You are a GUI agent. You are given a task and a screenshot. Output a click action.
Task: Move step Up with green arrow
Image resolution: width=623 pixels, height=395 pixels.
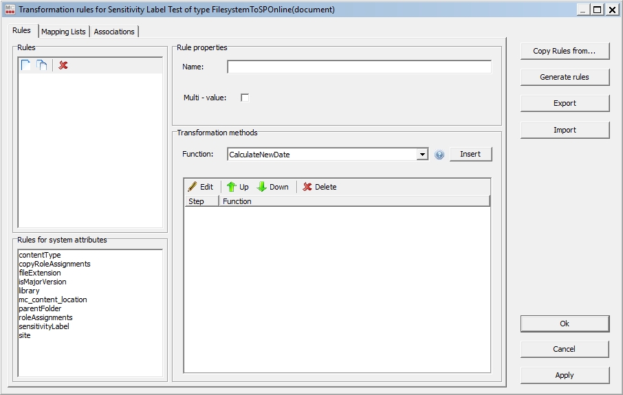click(238, 187)
